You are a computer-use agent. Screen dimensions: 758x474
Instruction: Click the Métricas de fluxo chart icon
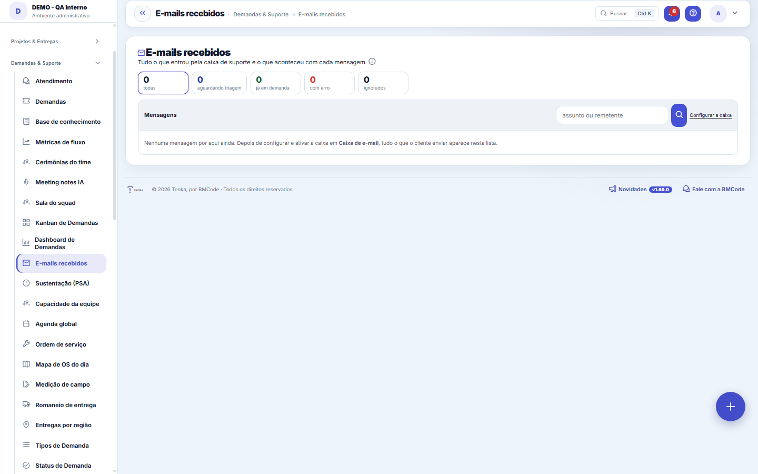[26, 142]
